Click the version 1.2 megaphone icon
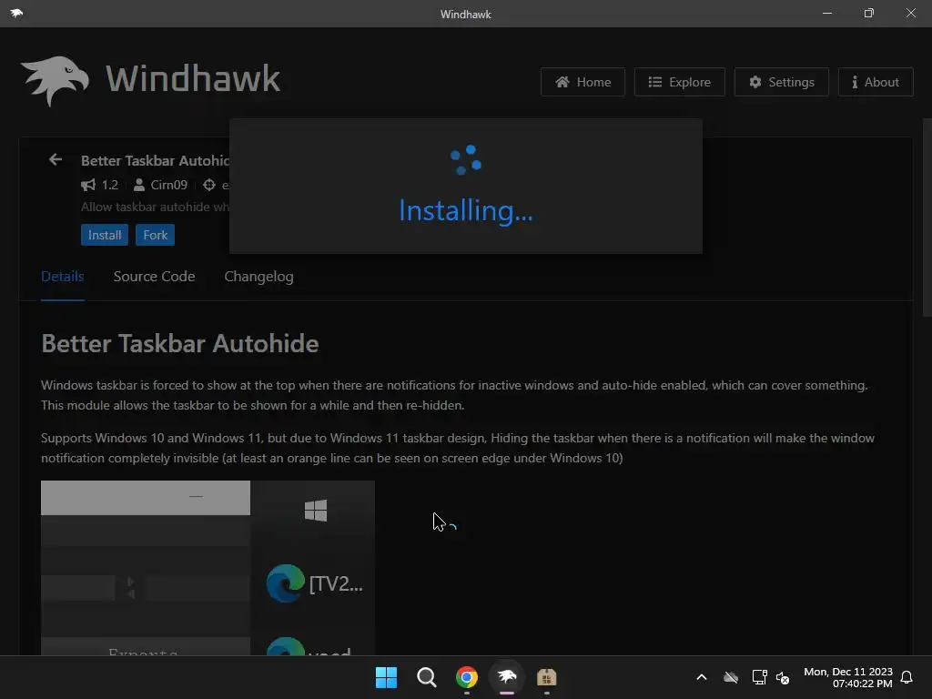 [x=88, y=185]
